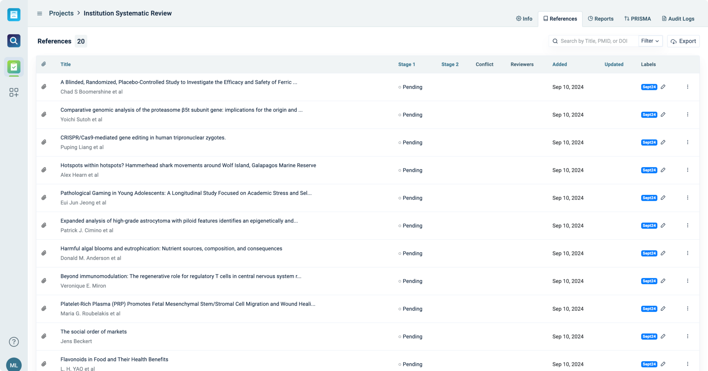Viewport: 708px width, 371px height.
Task: Click the ML user avatar icon
Action: click(13, 364)
